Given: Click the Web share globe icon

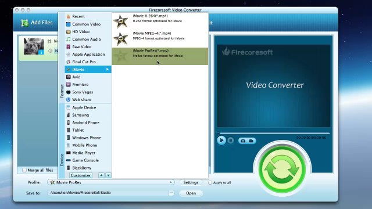Looking at the screenshot, I should point(69,99).
